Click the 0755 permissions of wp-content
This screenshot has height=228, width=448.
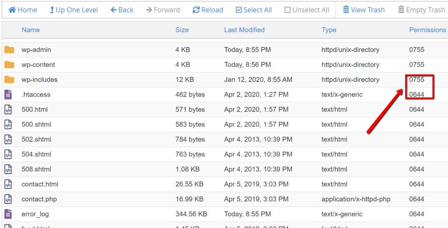[416, 65]
